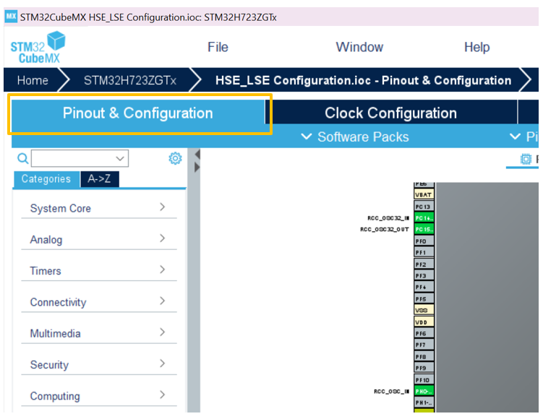Select the VBAT pin

click(424, 194)
